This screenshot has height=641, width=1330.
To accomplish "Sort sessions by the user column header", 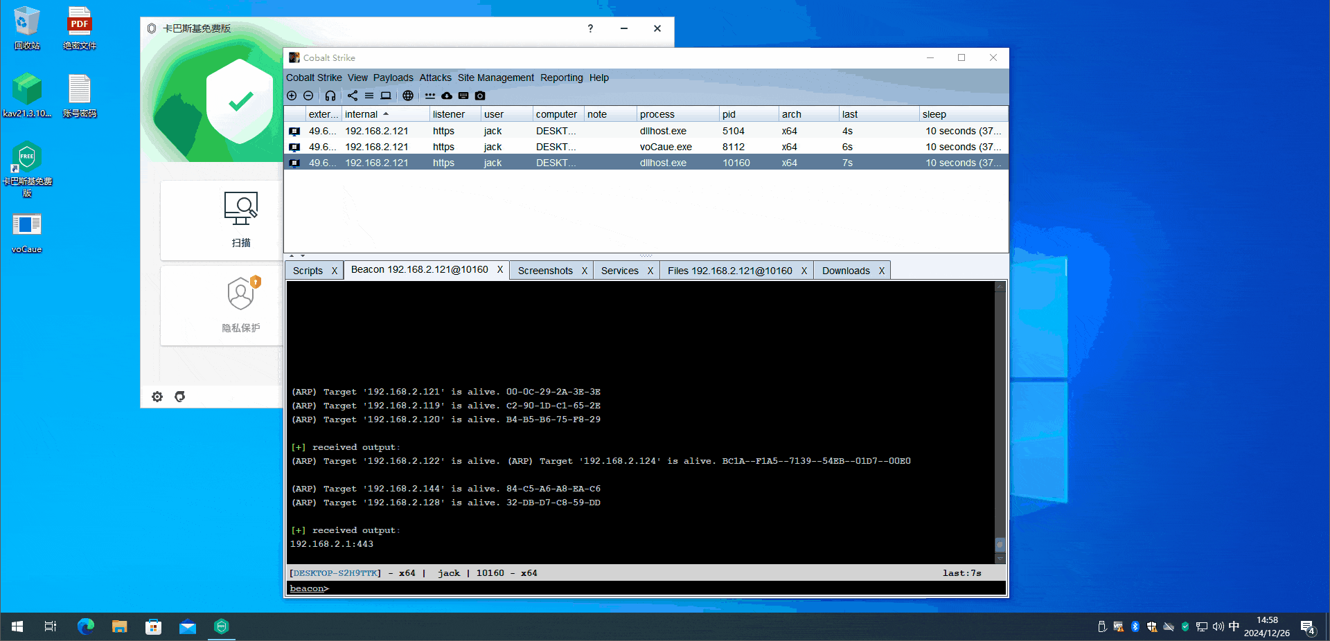I will pos(506,114).
